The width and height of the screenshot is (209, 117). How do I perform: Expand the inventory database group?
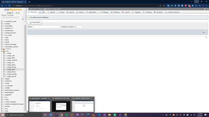(2, 49)
